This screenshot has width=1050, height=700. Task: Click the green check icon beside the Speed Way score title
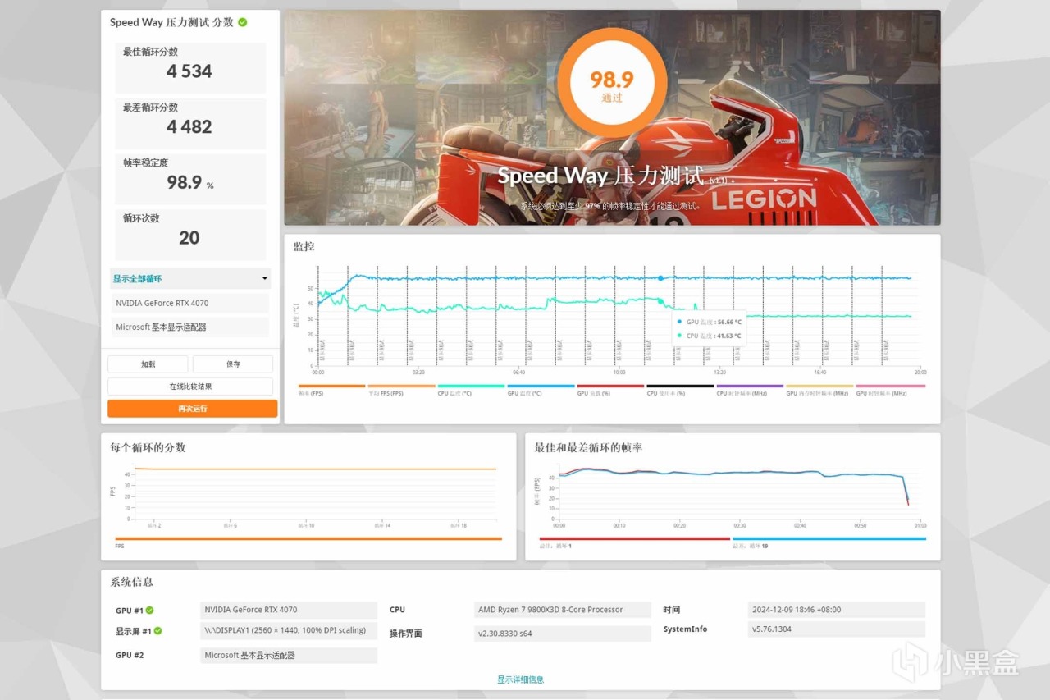point(243,22)
